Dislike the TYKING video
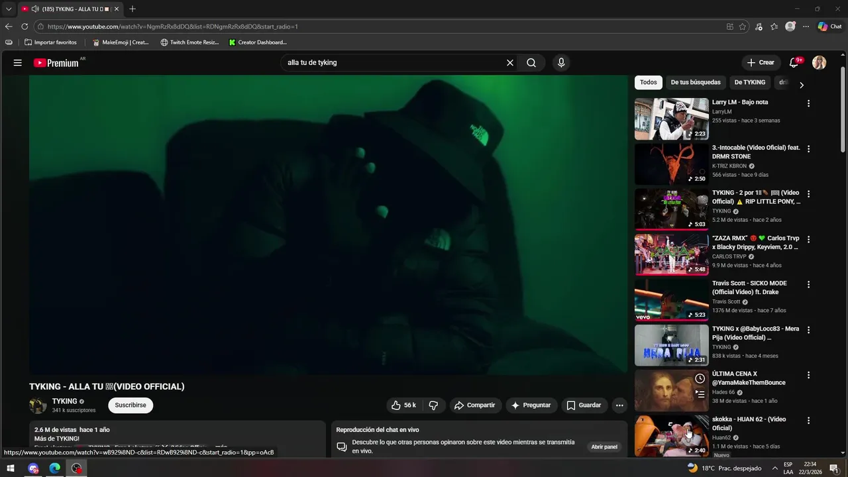Viewport: 848px width, 477px height. (x=433, y=405)
